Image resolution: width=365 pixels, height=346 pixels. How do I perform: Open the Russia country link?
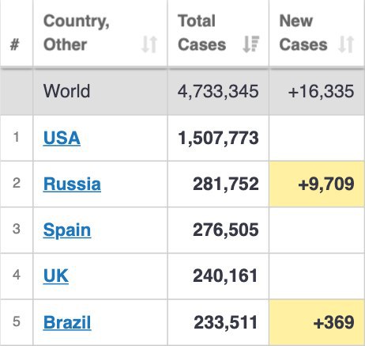72,184
